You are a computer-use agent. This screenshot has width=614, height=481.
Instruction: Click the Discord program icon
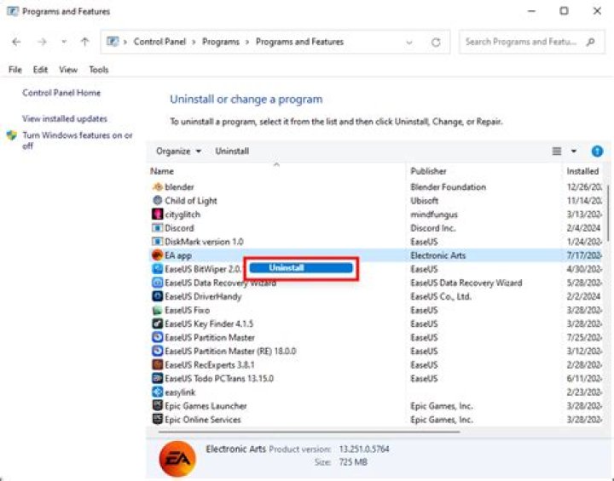(x=157, y=228)
